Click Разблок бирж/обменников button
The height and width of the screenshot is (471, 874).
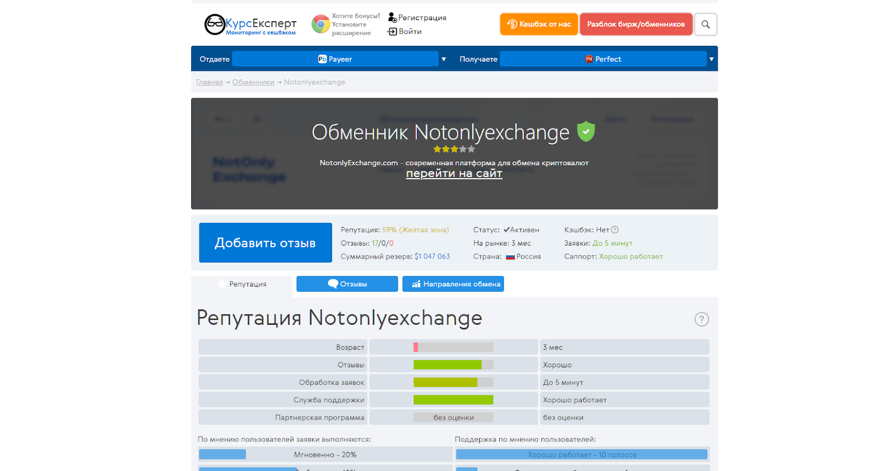point(636,24)
